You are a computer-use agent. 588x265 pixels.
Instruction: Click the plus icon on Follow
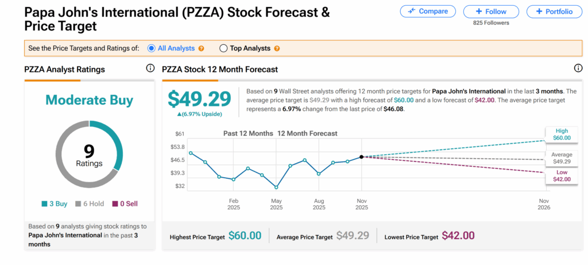(x=480, y=11)
